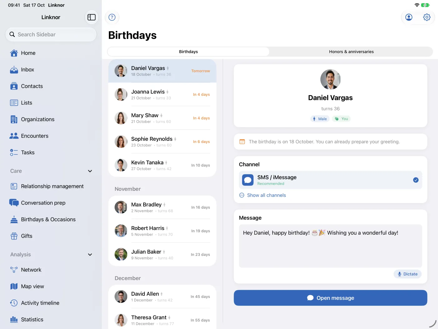The height and width of the screenshot is (329, 438).
Task: Switch to Honors & anniversaries tab
Action: (351, 52)
